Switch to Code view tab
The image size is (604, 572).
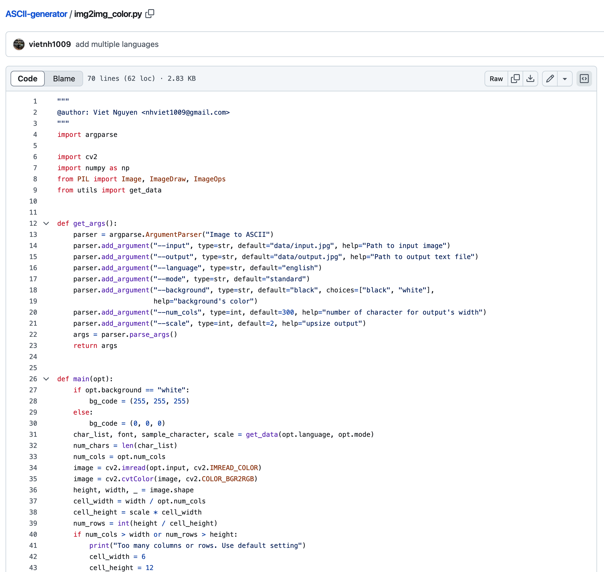(x=28, y=79)
